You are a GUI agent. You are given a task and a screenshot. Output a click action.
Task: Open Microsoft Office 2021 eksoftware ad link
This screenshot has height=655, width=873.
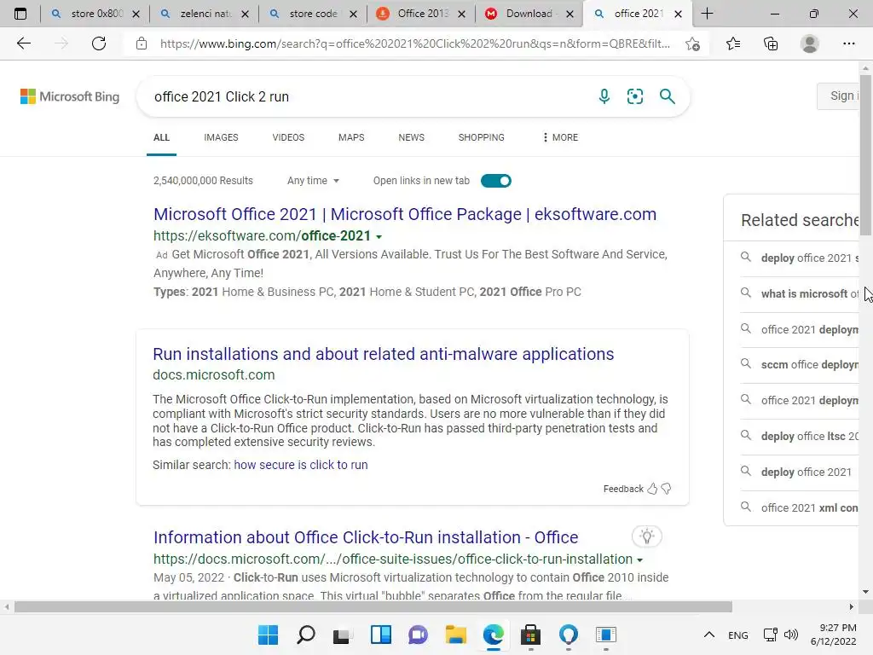pos(405,214)
